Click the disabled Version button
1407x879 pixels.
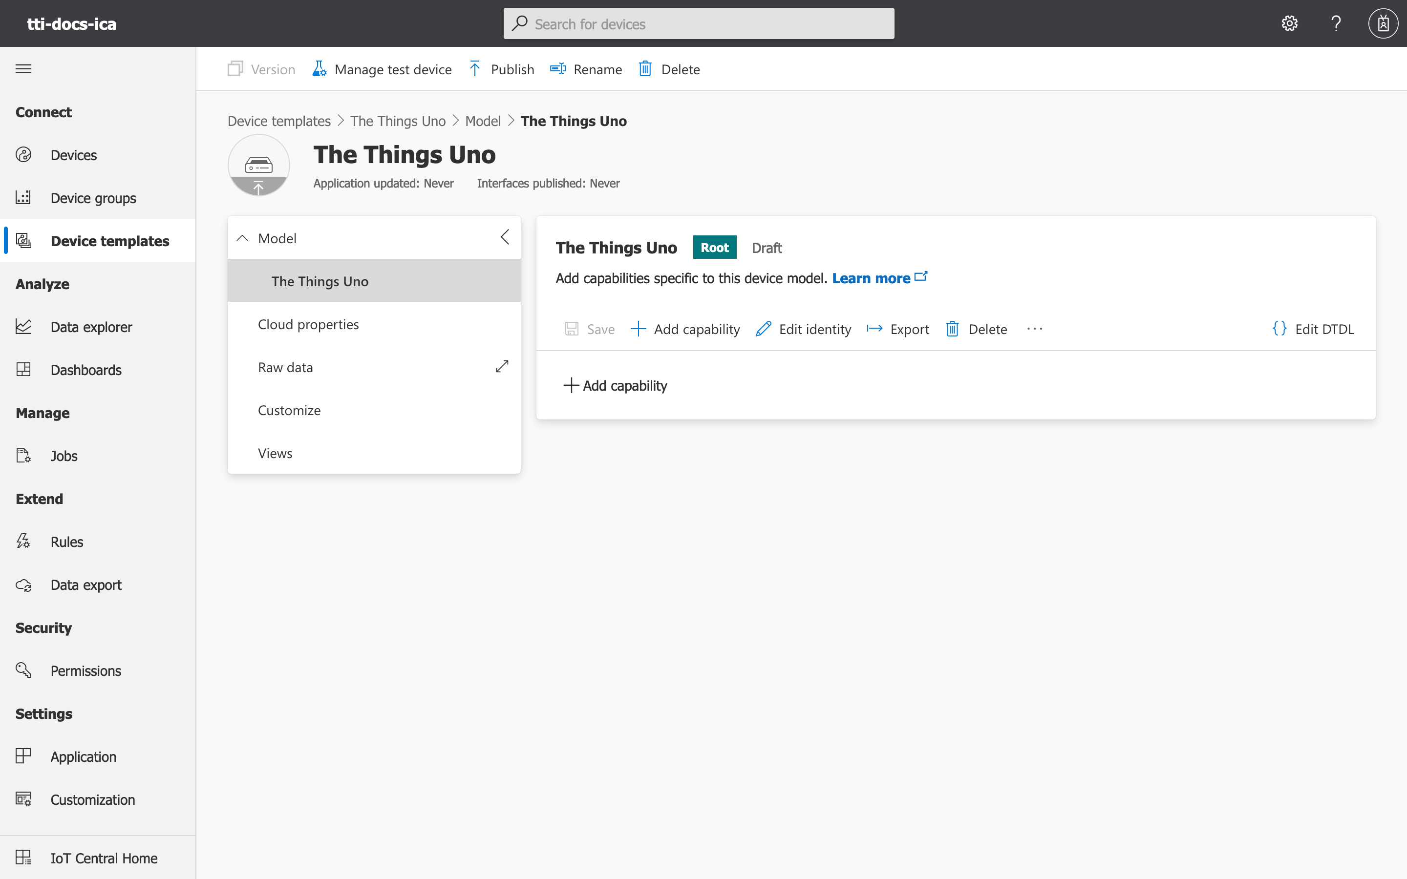pos(262,69)
